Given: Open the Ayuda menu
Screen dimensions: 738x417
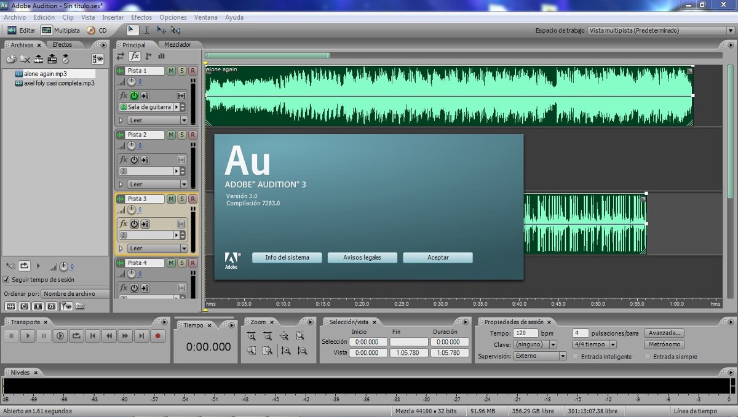Looking at the screenshot, I should click(x=234, y=17).
